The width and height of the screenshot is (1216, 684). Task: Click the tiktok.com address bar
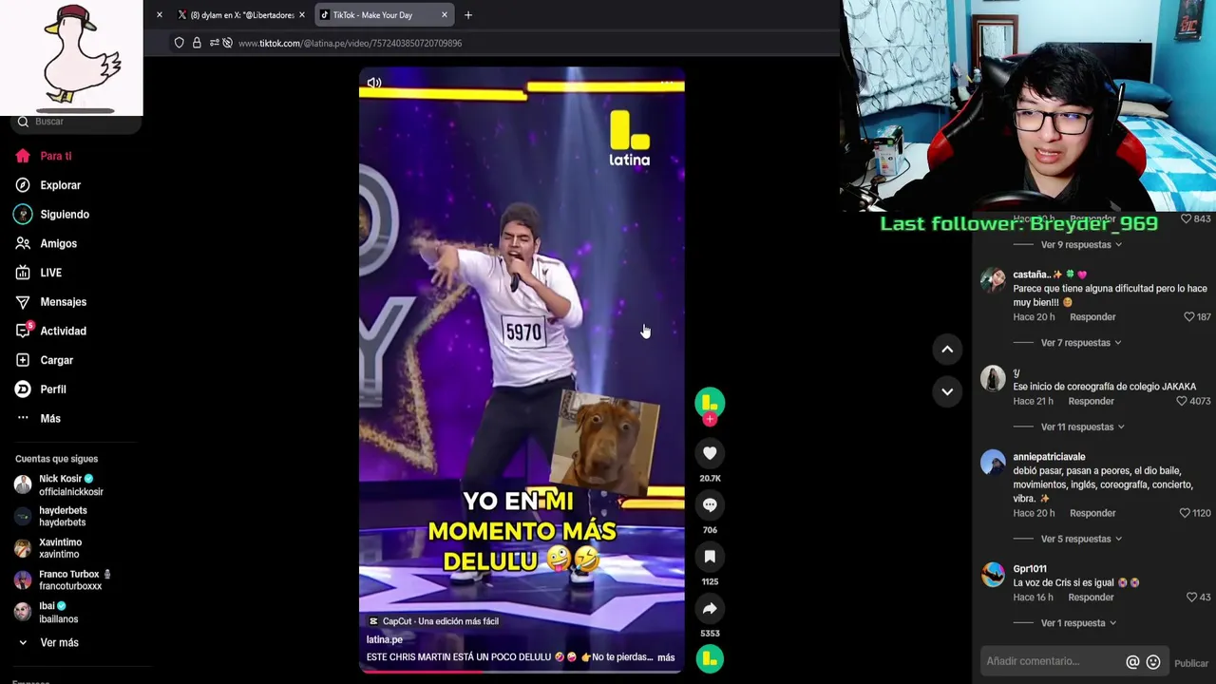(350, 43)
